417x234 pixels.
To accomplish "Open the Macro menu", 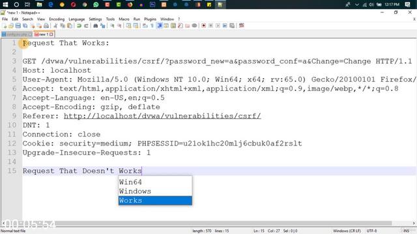I will [x=124, y=19].
